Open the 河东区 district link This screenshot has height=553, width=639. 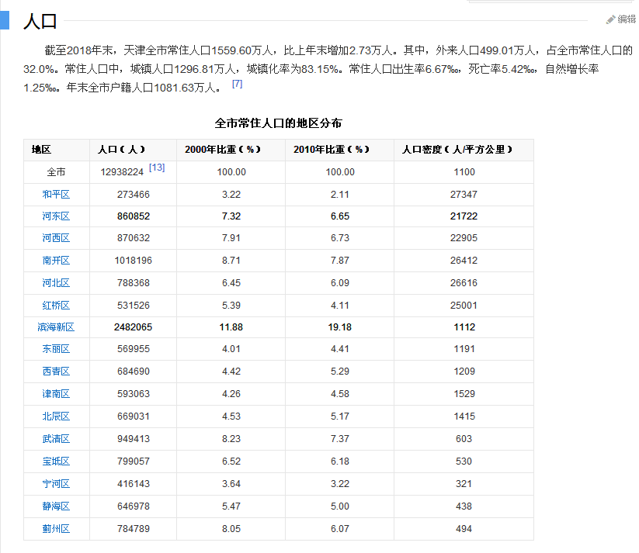pos(56,216)
